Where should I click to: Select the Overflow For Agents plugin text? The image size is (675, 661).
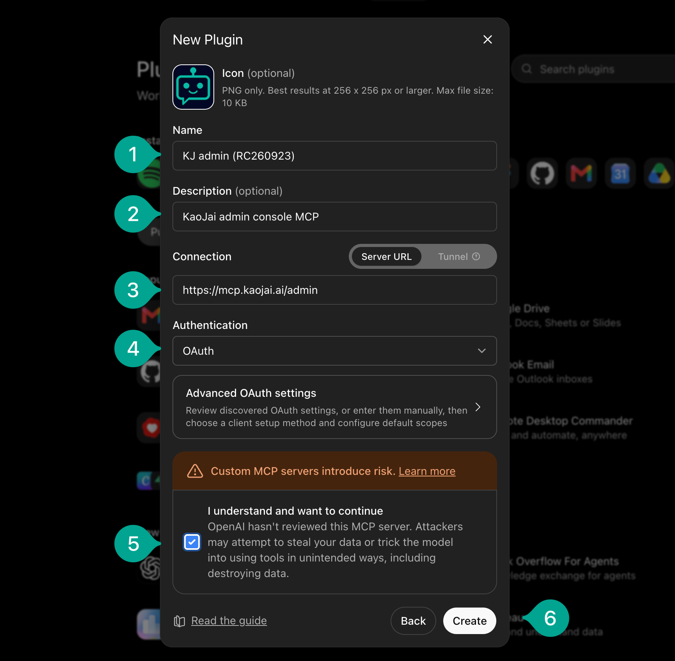click(x=564, y=561)
